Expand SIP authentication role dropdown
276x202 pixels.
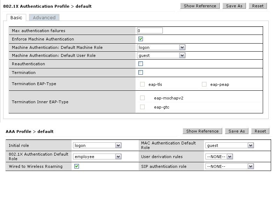coord(250,166)
